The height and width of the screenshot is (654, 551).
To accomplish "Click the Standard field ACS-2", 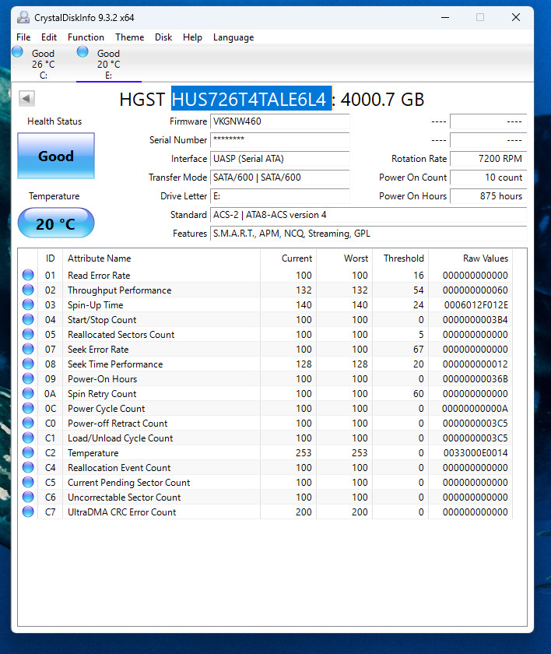I will click(368, 215).
